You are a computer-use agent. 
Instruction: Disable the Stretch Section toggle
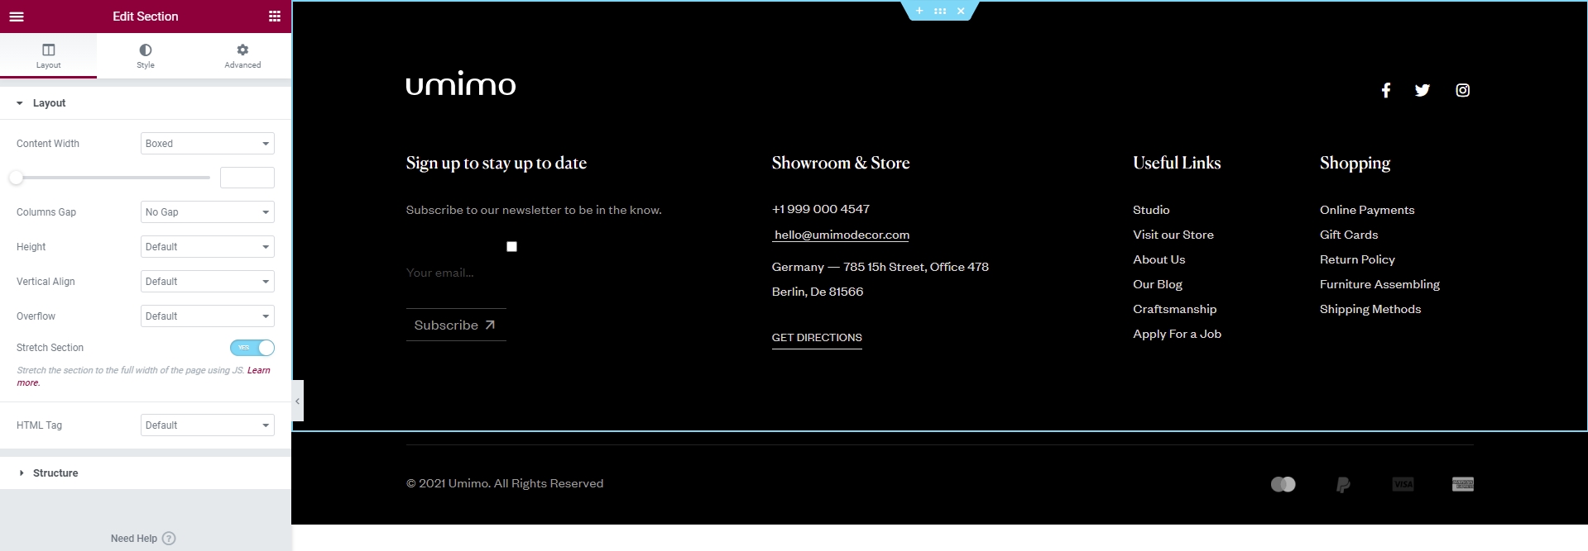[252, 348]
